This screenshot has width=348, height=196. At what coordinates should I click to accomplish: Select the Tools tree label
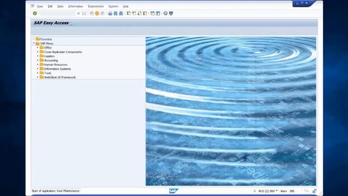point(47,73)
